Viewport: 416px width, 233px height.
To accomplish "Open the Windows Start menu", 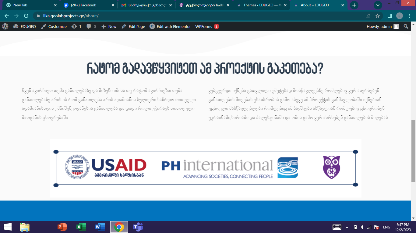I will (x=7, y=227).
